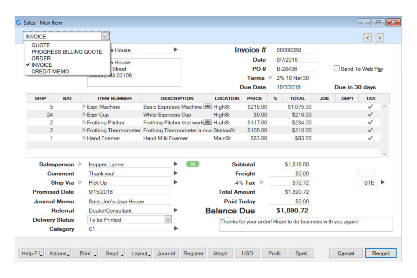The image size is (417, 278).
Task: Click the arrow beside Ship Via Pick Up
Action: (x=176, y=183)
